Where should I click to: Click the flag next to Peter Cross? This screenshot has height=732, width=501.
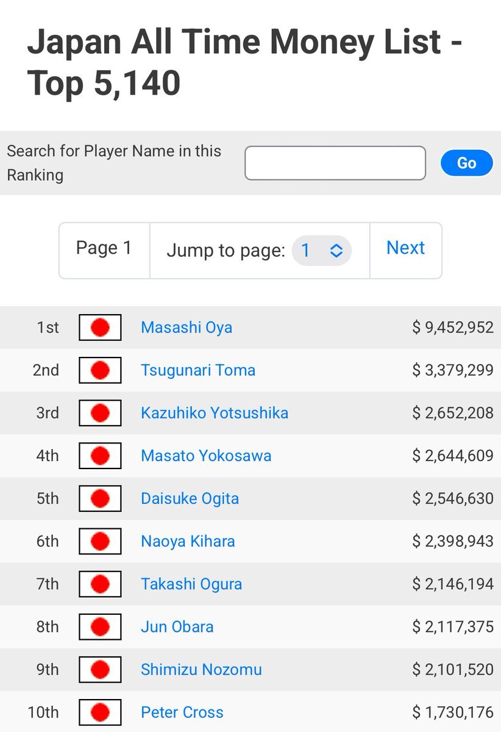(100, 712)
